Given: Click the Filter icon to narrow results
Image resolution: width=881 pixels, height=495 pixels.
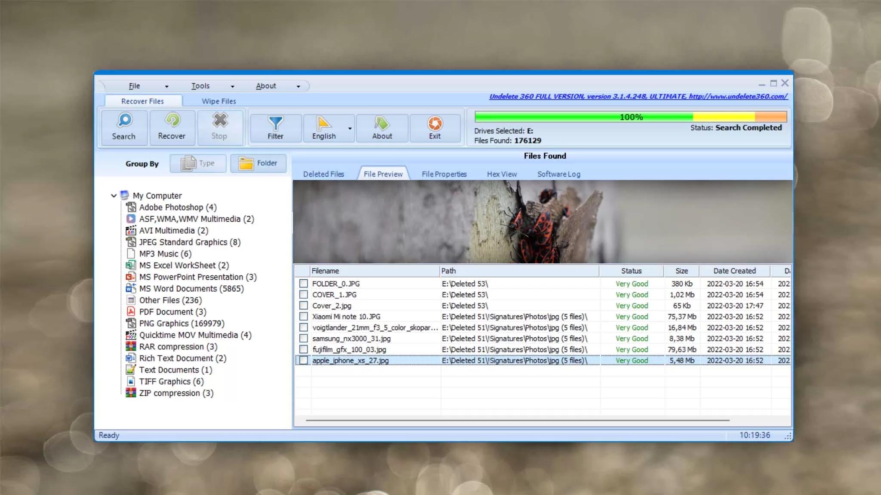Looking at the screenshot, I should click(x=275, y=127).
